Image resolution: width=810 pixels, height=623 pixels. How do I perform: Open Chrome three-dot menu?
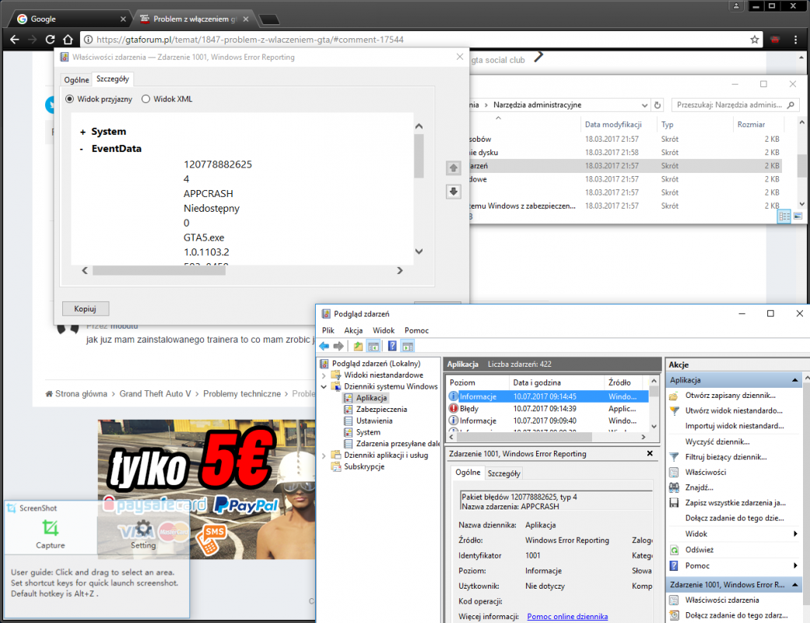(795, 39)
